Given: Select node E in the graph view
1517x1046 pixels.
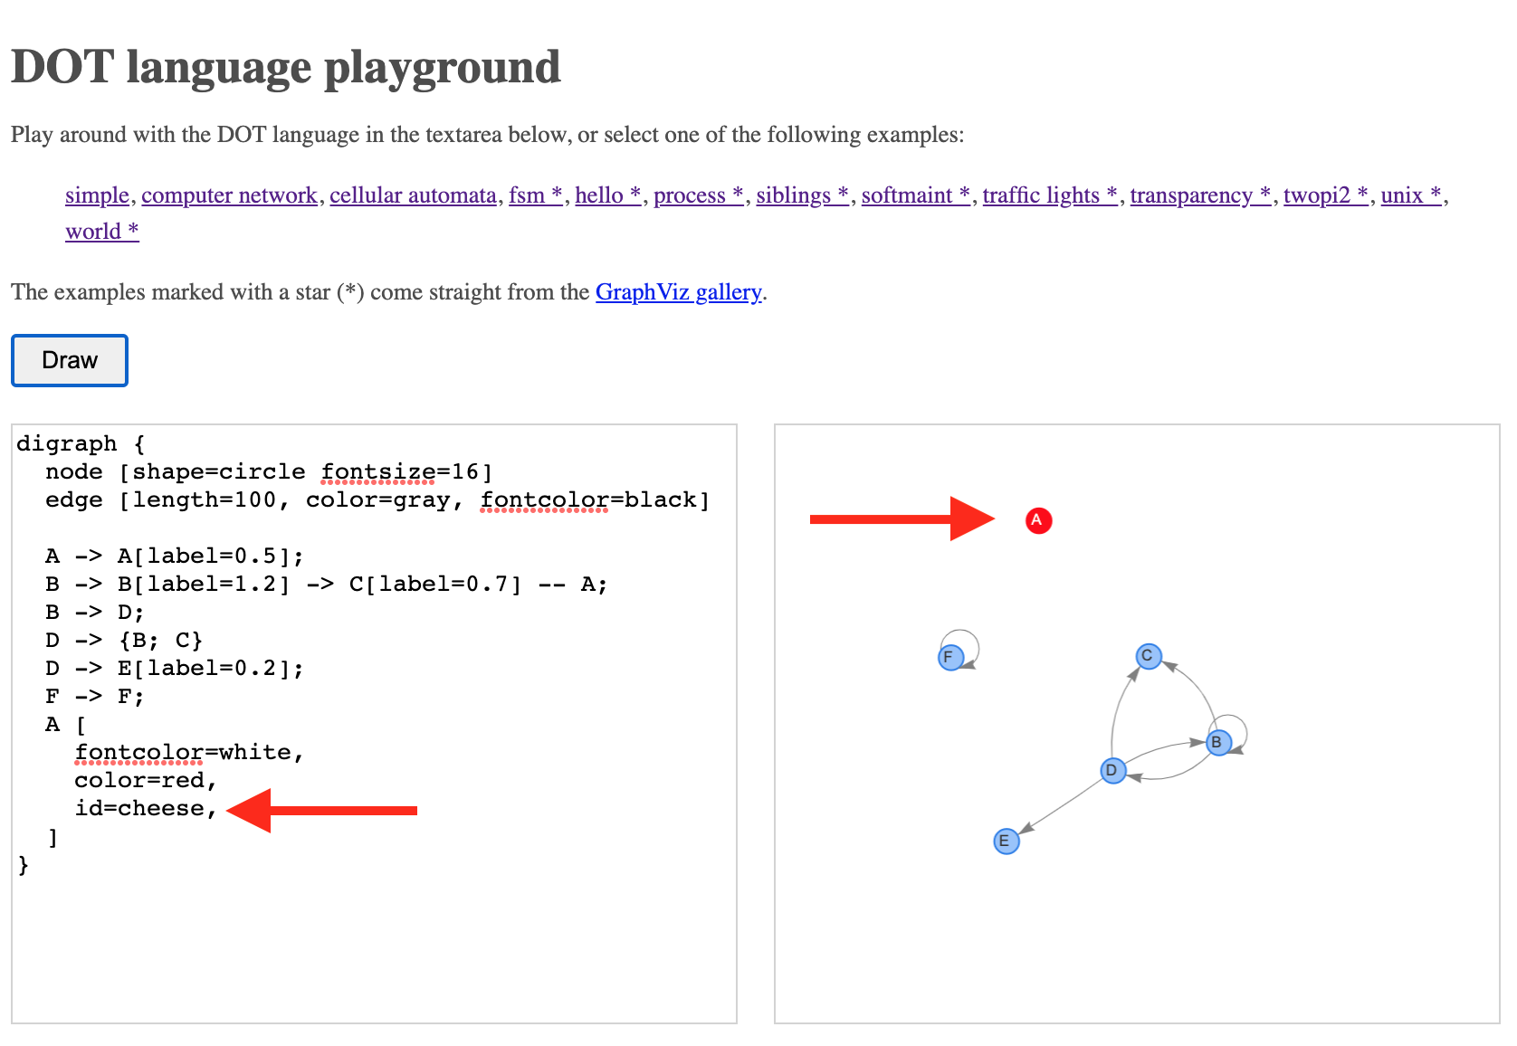Looking at the screenshot, I should [1005, 841].
